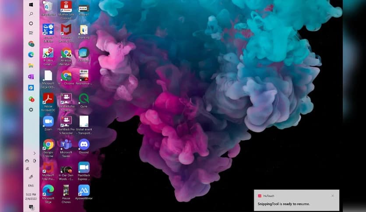Launch McAfee Safe Connect shortcut
Viewport: 366px width, 212px height.
pyautogui.click(x=66, y=7)
